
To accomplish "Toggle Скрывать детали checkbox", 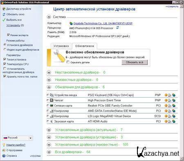I will pos(68,62).
